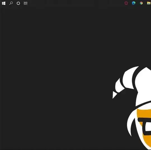Screen dimensions: 151x150
Task: Open the red circular app icon
Action: pos(126,3)
